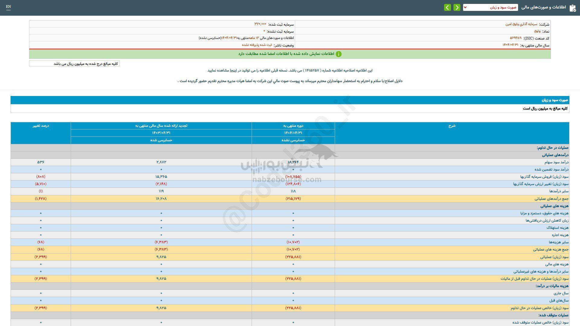The image size is (580, 326).
Task: Open the صورت سود و زیان dropdown
Action: [490, 7]
